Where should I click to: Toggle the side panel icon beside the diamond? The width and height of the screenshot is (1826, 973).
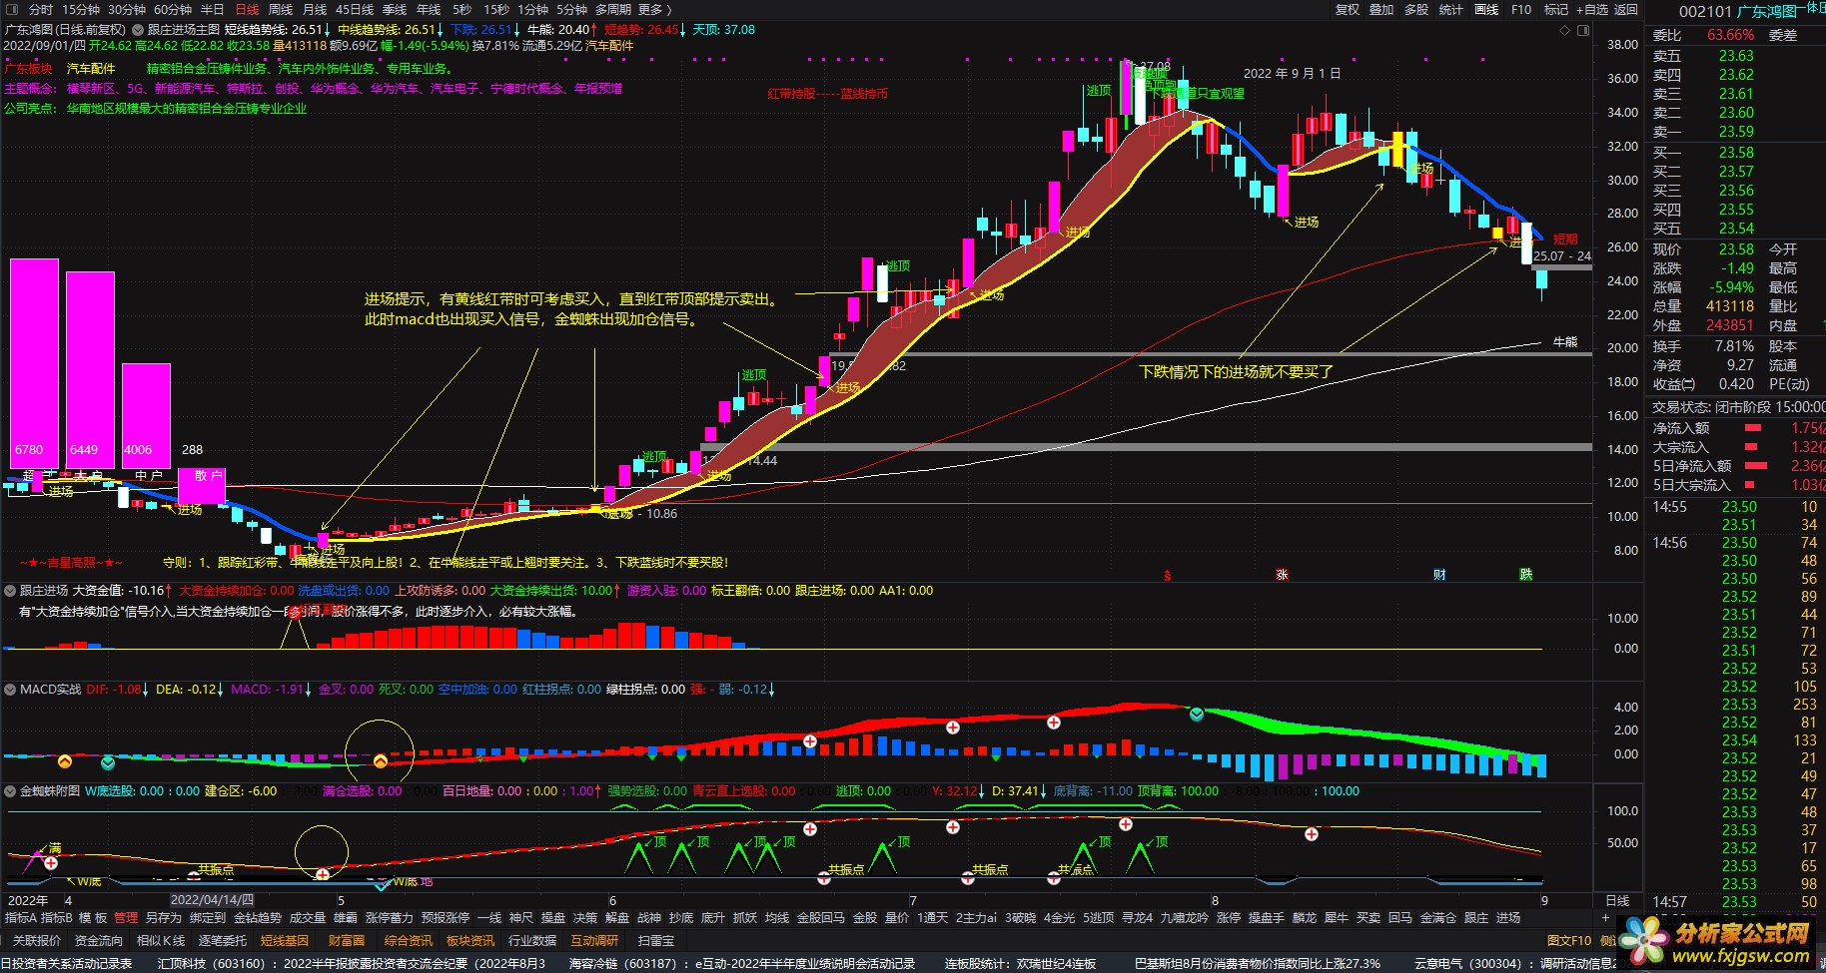point(1583,30)
